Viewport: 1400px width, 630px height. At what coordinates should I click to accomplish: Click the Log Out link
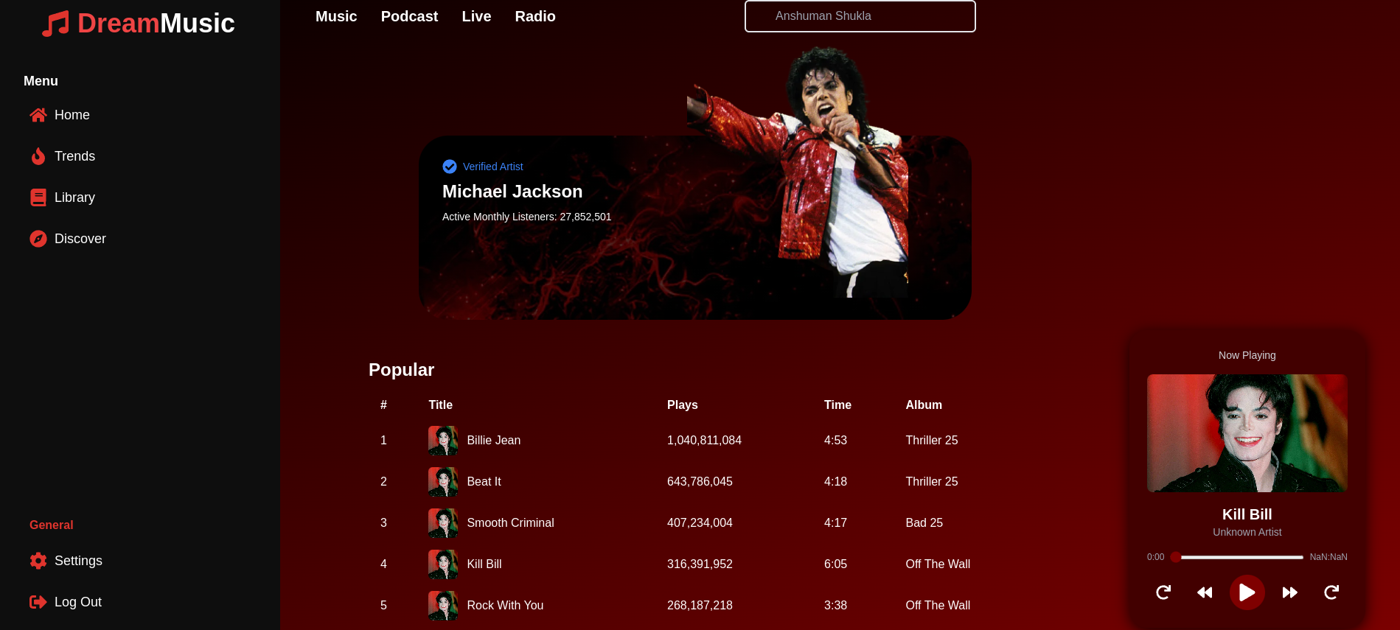(x=78, y=602)
